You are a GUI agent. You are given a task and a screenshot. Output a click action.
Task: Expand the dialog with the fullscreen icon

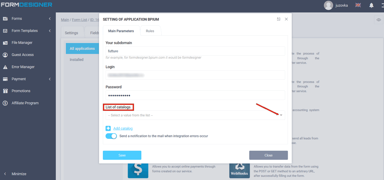pos(279,19)
